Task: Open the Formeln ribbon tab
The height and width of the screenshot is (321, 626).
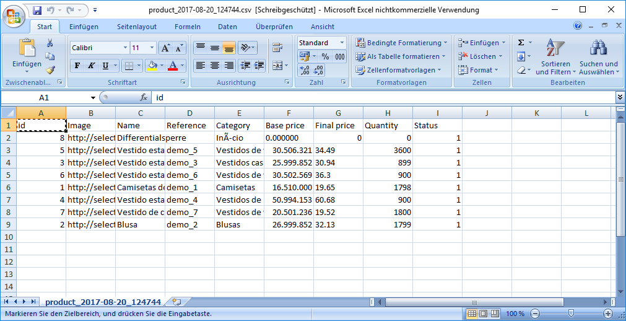Action: point(188,27)
